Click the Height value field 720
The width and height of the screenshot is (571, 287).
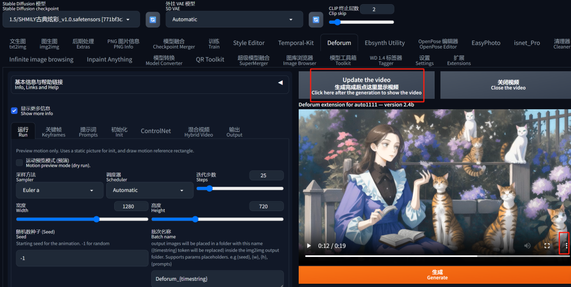tap(266, 206)
